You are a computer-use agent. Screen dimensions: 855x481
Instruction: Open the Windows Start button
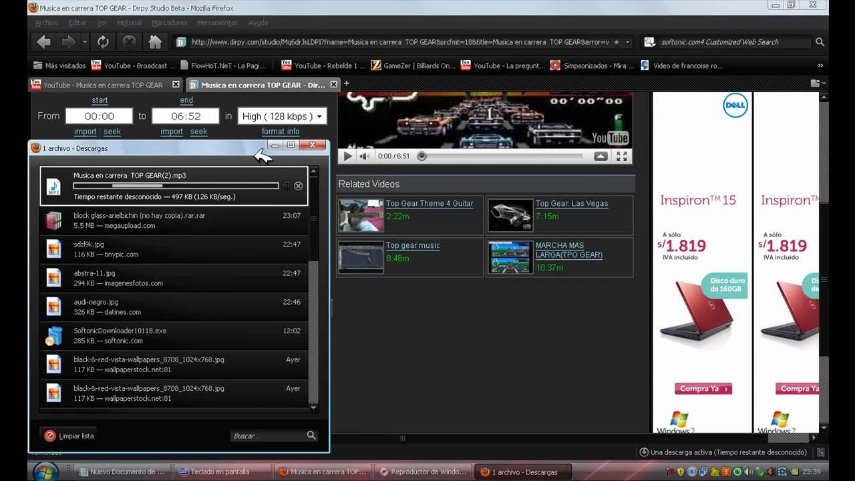click(x=46, y=471)
